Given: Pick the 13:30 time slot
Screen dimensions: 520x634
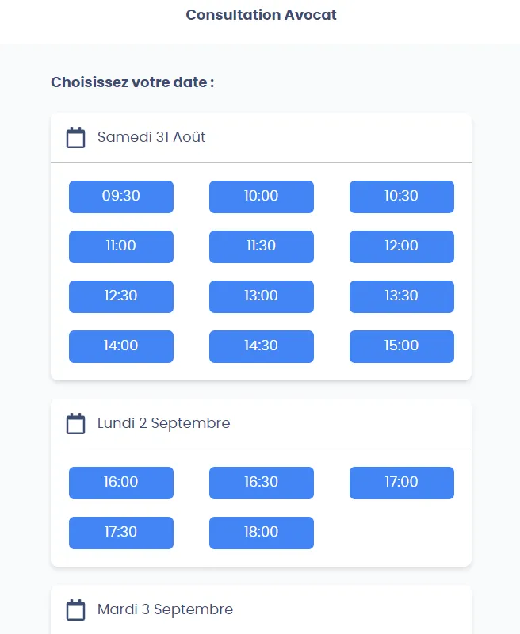Looking at the screenshot, I should (402, 296).
